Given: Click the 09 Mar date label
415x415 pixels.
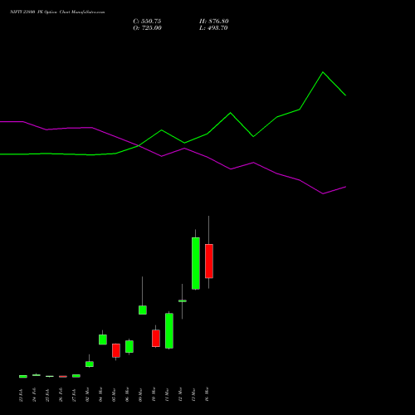Looking at the screenshot, I should click(141, 394).
